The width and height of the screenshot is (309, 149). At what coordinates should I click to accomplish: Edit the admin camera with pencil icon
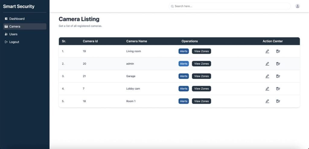pos(267,64)
